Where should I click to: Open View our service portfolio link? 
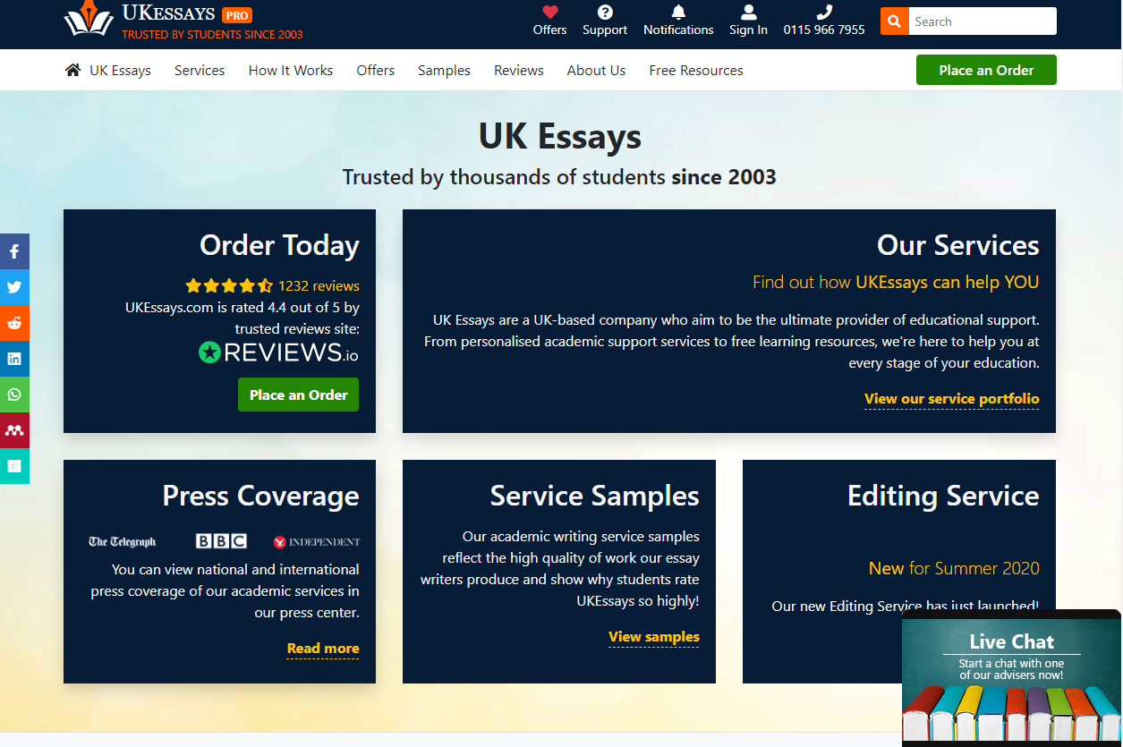[951, 399]
